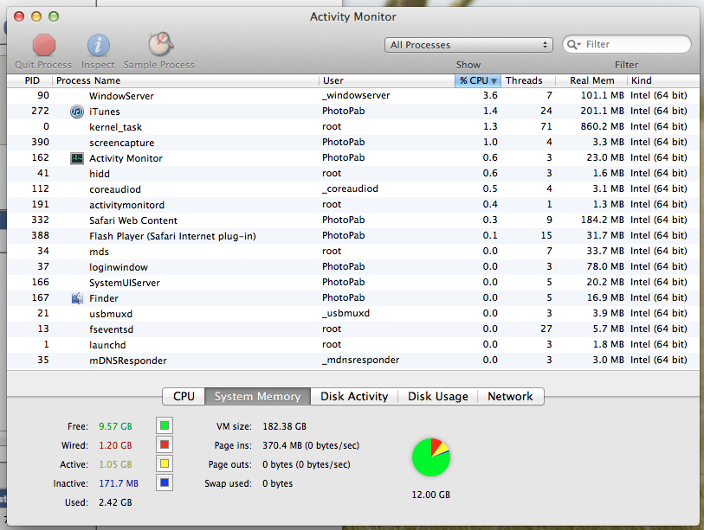Click the Swap used 0 bytes value

click(x=277, y=484)
